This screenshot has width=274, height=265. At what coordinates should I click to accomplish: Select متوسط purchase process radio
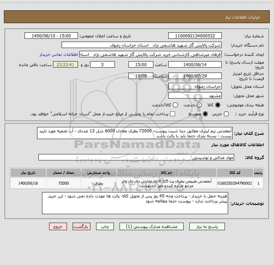[205, 114]
